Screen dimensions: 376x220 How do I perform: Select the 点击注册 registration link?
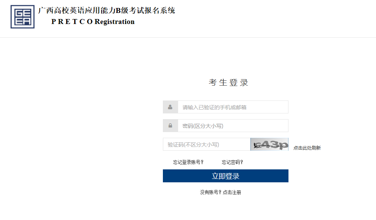tap(232, 192)
